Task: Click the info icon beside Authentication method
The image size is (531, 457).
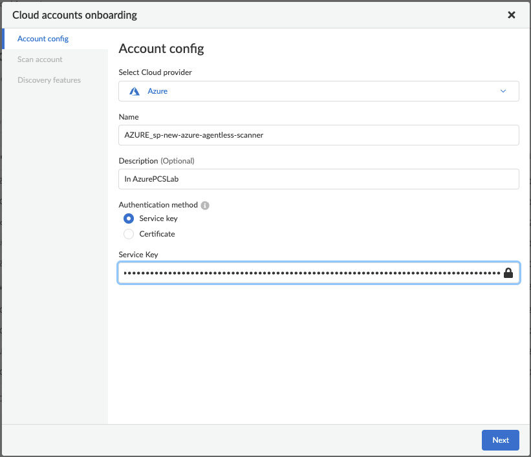Action: tap(205, 206)
